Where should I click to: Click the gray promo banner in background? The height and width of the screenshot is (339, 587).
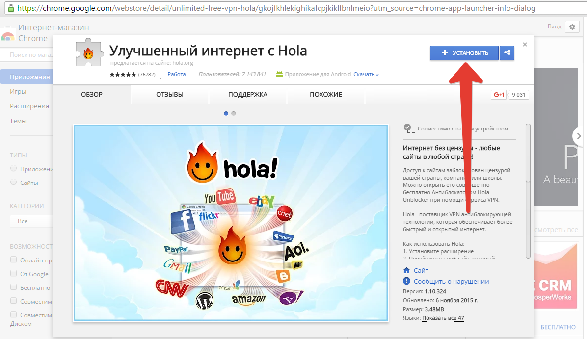[x=556, y=136]
